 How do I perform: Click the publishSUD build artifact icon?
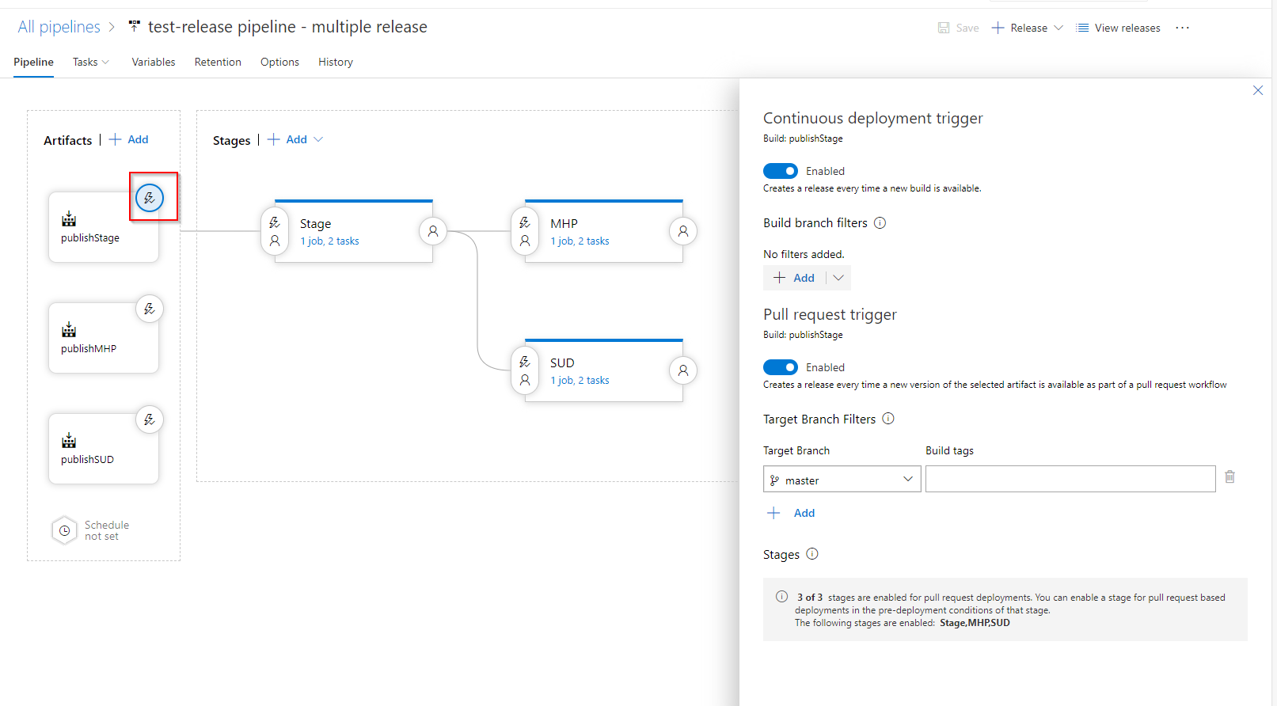click(69, 440)
